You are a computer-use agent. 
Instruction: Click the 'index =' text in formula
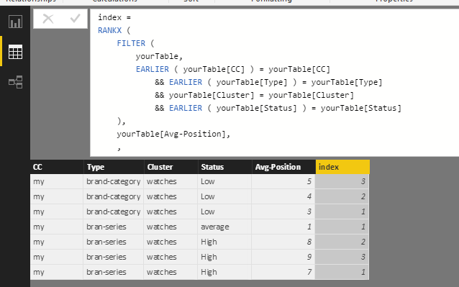point(114,17)
